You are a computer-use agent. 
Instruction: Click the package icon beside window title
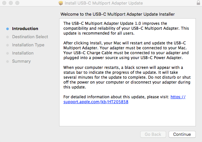point(61,3)
